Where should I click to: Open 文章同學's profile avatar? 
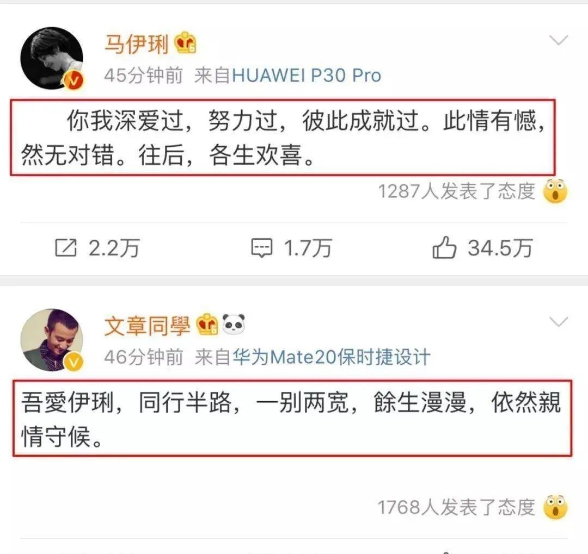point(52,340)
